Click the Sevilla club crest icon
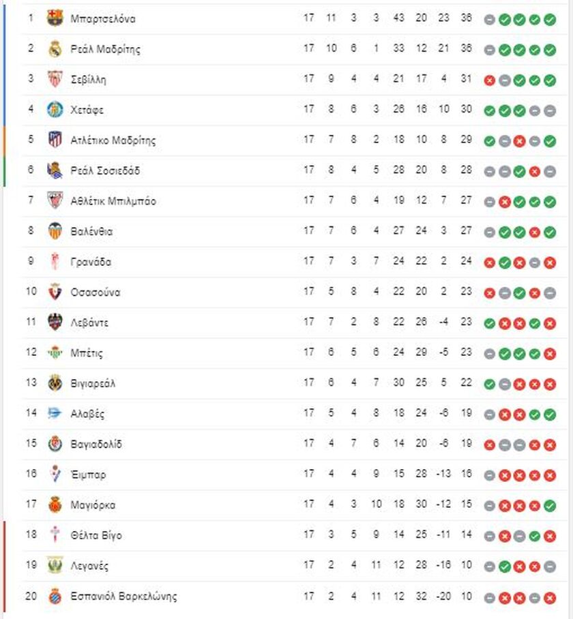The width and height of the screenshot is (573, 619). click(x=55, y=79)
